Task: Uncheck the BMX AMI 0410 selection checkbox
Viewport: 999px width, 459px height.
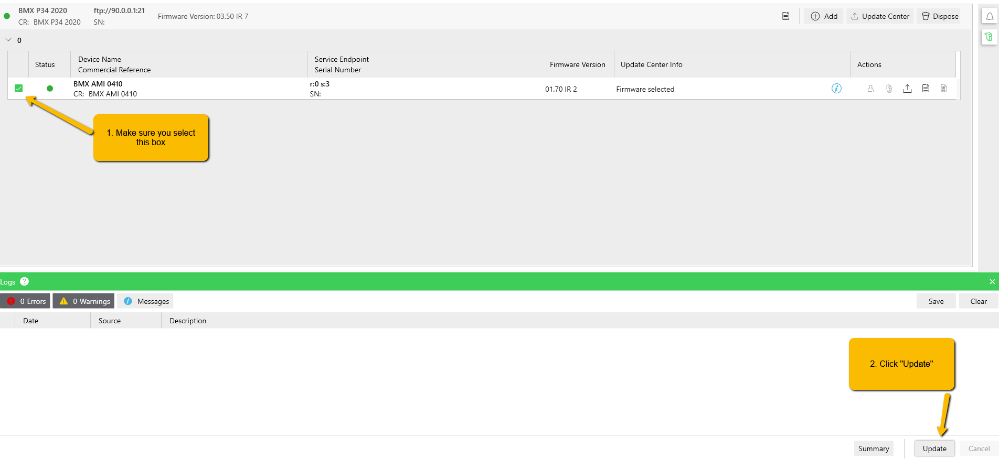Action: (19, 89)
